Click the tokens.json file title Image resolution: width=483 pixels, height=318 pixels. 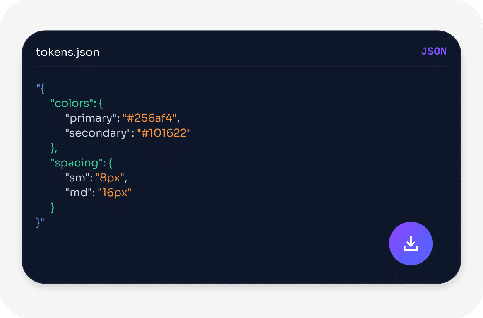click(67, 52)
